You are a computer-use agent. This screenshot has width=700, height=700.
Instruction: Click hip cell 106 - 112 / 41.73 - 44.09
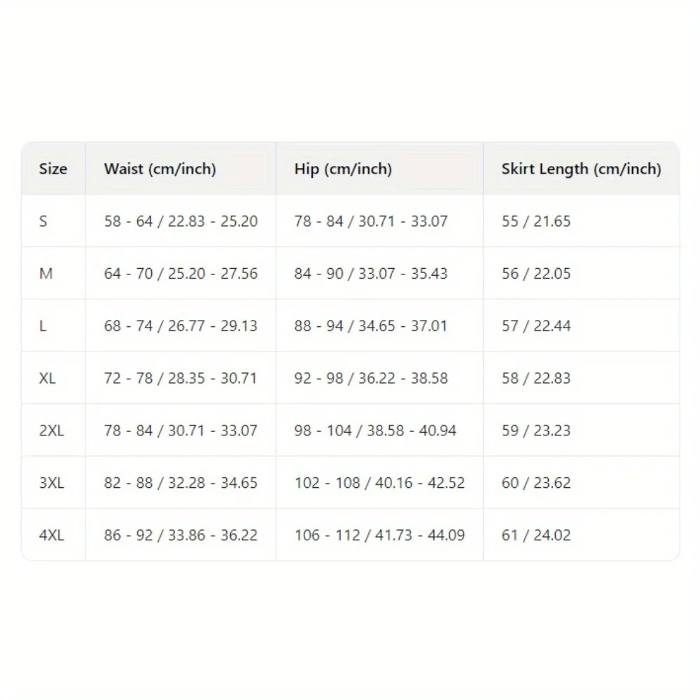click(x=379, y=535)
